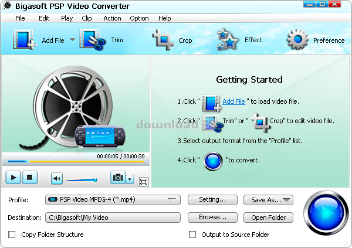Viewport: 352px width, 248px height.
Task: Toggle full screen preview icon
Action: click(144, 182)
